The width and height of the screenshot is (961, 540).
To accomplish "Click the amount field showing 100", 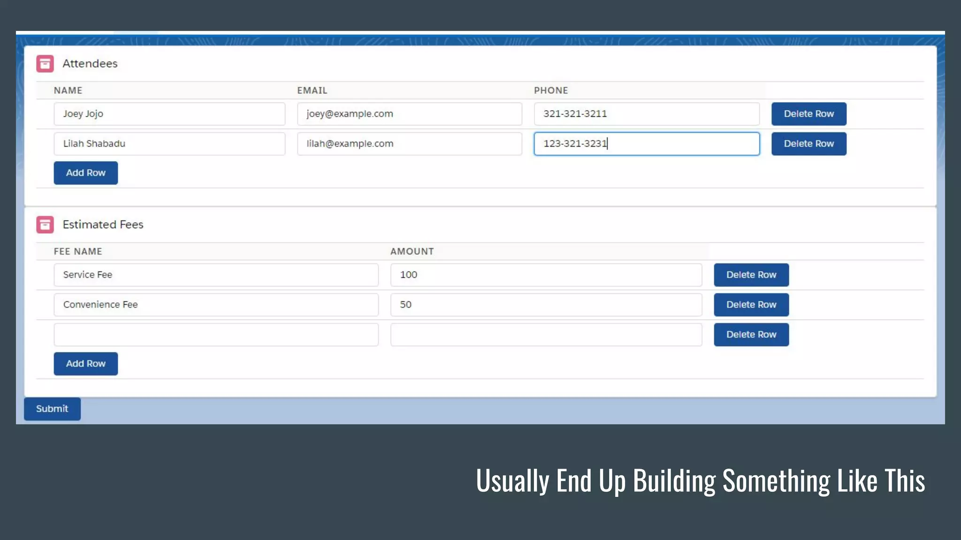I will [546, 275].
